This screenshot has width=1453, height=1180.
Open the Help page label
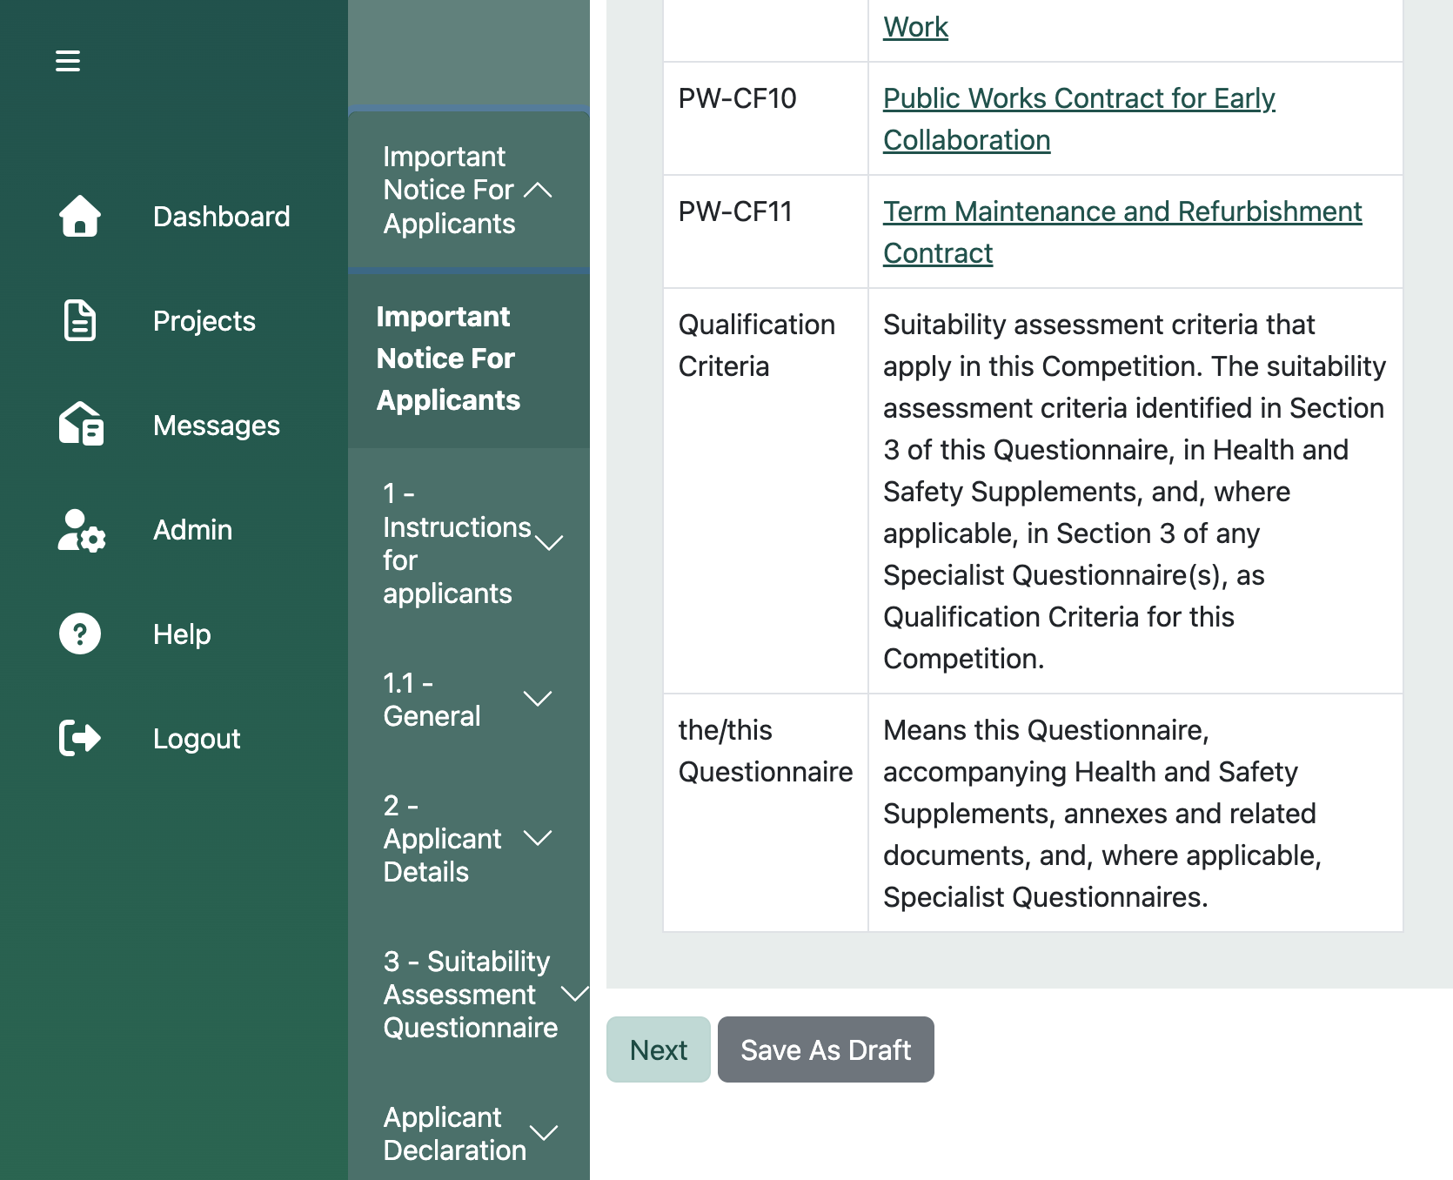tap(182, 634)
